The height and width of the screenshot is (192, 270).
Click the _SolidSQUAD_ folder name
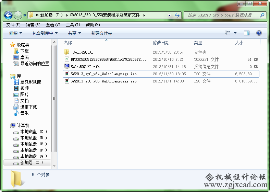(83, 52)
